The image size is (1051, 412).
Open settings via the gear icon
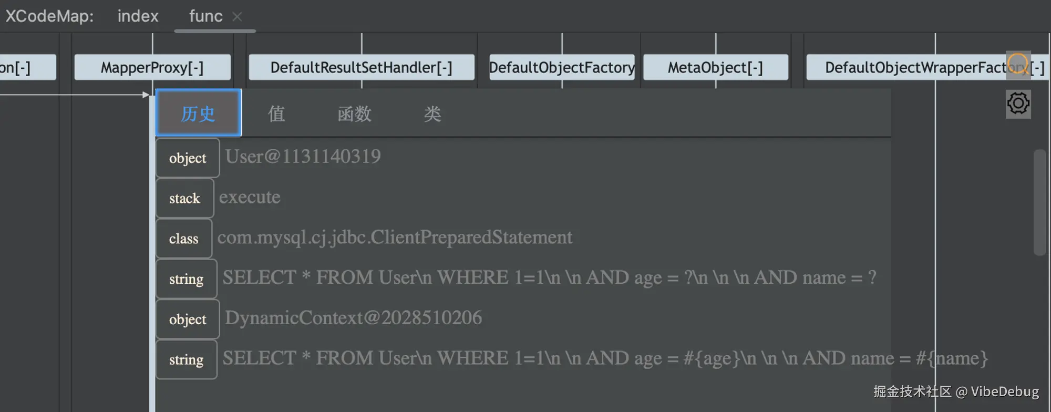(1018, 104)
